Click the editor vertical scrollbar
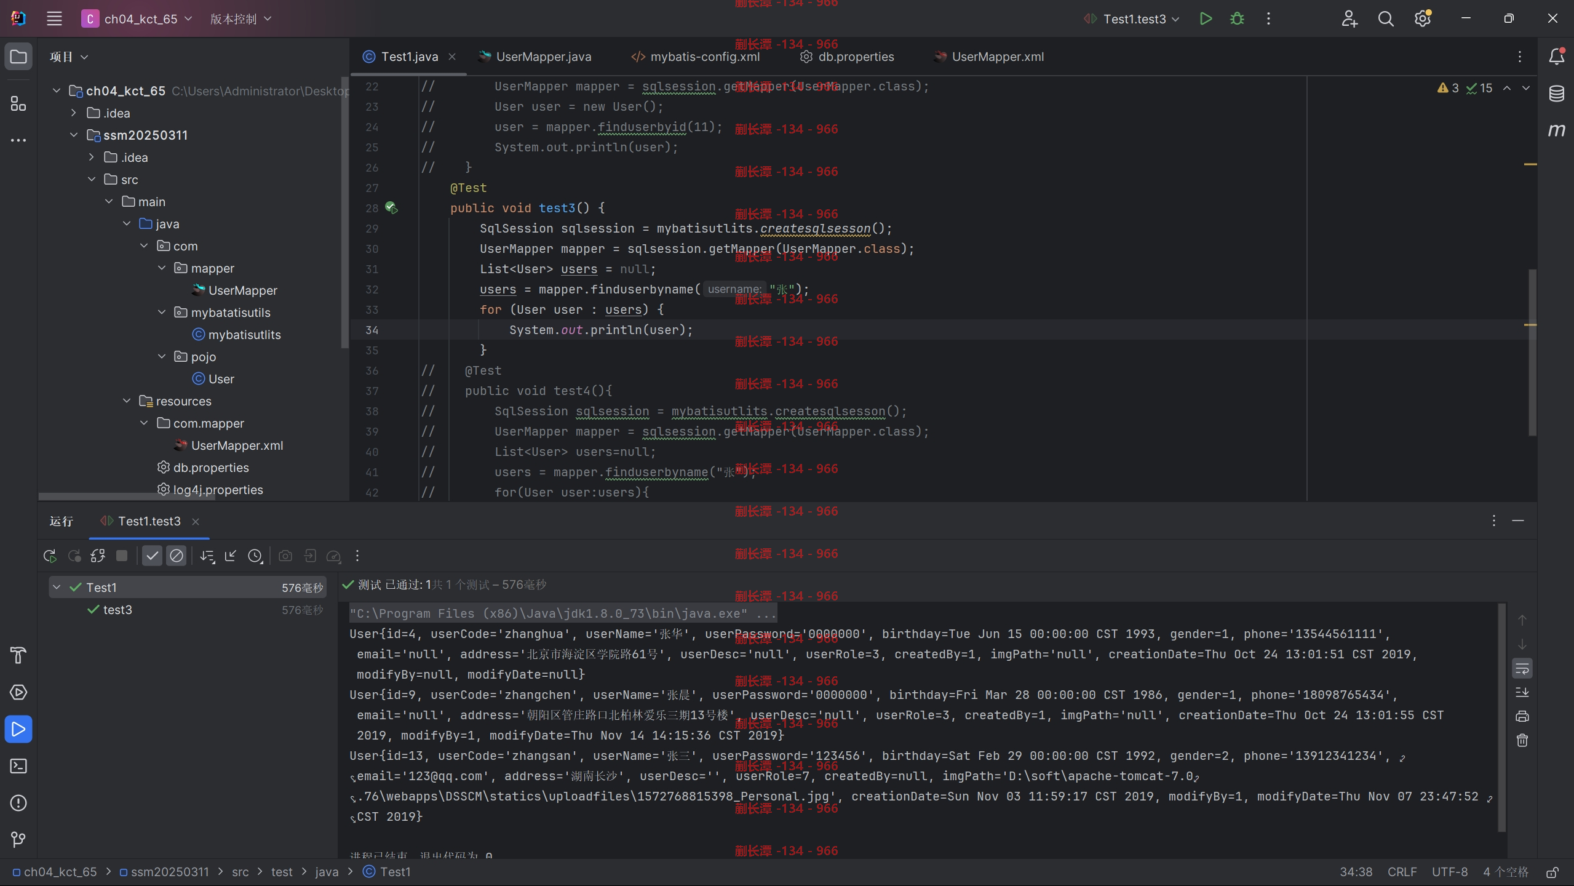The width and height of the screenshot is (1574, 886). pyautogui.click(x=1532, y=352)
